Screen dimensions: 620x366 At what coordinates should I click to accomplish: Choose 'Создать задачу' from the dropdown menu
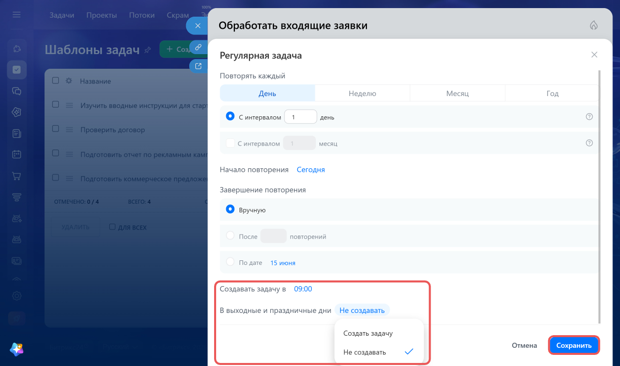click(x=368, y=333)
